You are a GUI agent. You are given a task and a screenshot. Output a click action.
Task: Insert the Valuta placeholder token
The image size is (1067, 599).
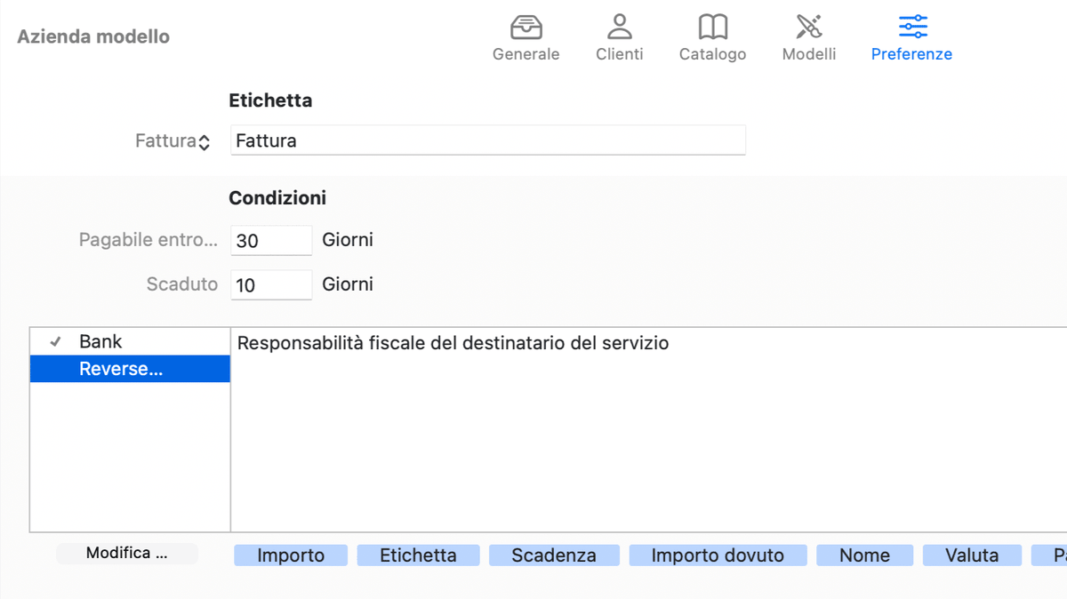[x=972, y=555]
